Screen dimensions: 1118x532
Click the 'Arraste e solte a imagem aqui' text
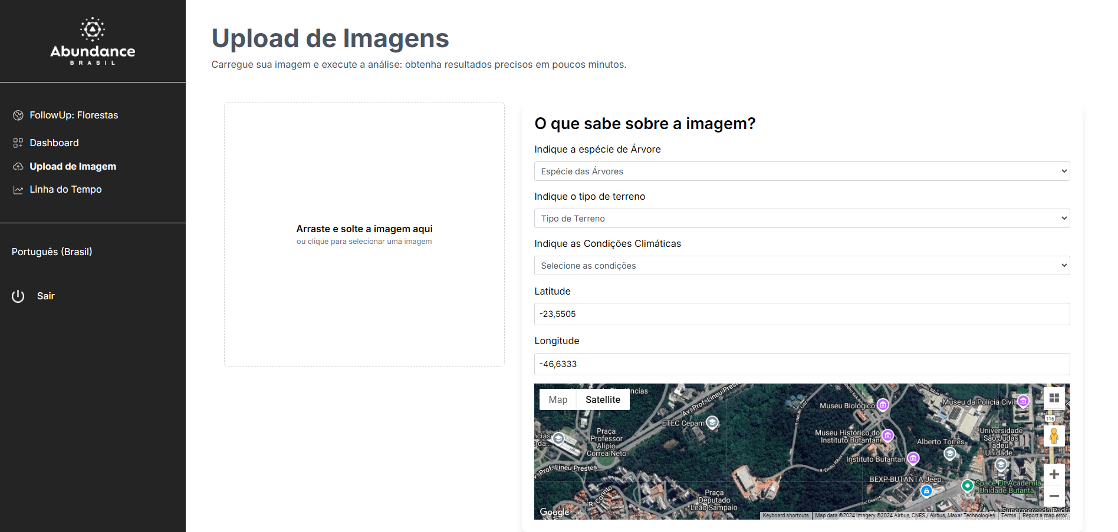364,229
